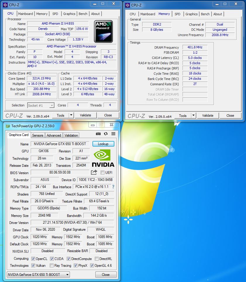This screenshot has height=282, width=246.
Task: Click the Core Speed value 3214.15 MHz
Action: point(42,78)
